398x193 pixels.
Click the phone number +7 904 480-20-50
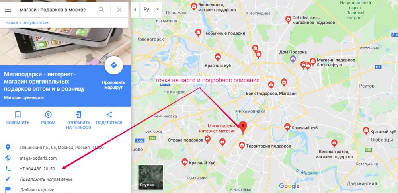click(x=37, y=169)
